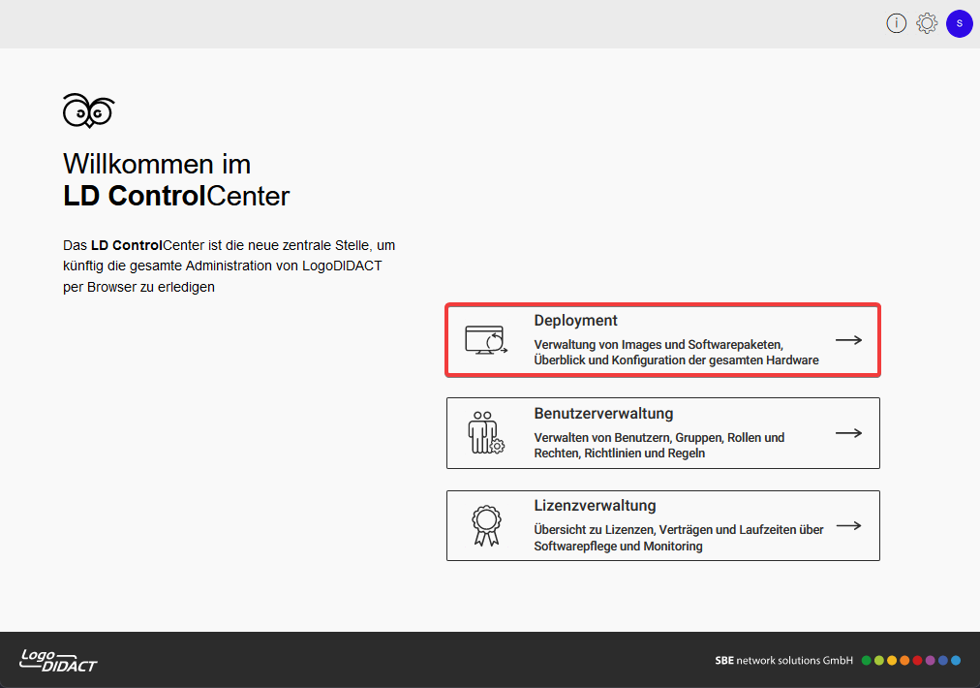
Task: Click the 'Willkommen im' heading
Action: point(157,164)
